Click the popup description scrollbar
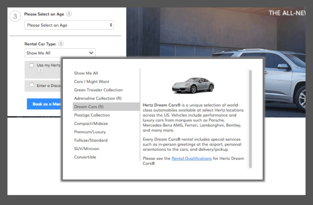This screenshot has height=205, width=313. click(250, 119)
